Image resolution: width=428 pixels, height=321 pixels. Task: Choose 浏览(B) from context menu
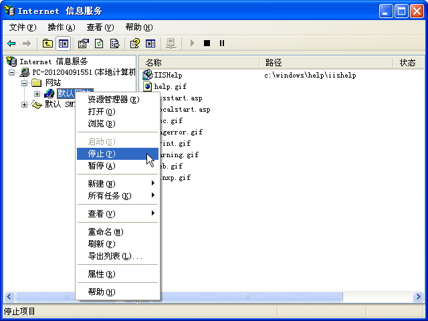click(x=118, y=124)
